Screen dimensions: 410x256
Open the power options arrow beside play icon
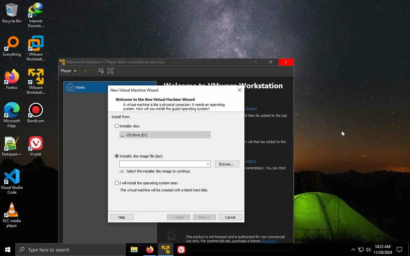click(x=93, y=71)
